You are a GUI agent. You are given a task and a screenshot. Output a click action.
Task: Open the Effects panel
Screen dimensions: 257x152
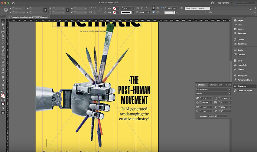click(x=241, y=69)
